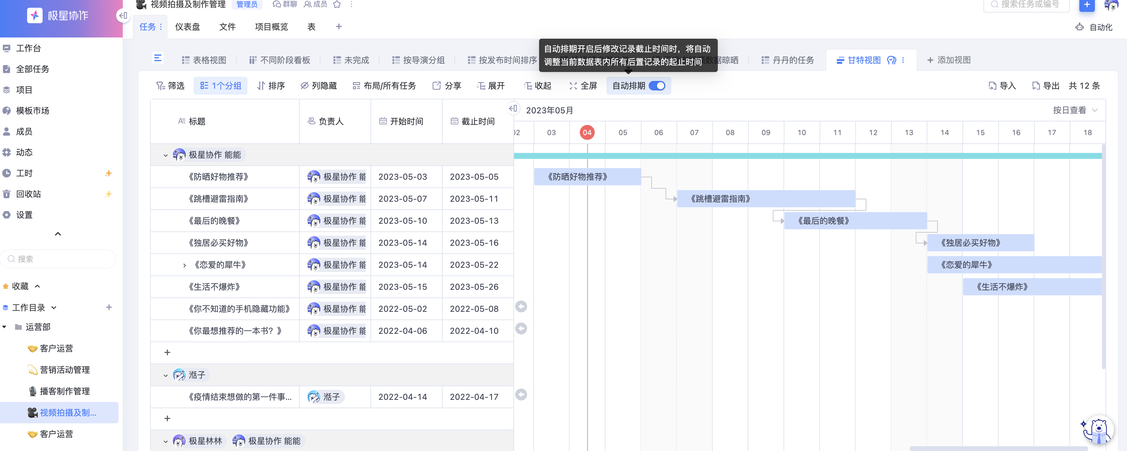This screenshot has height=451, width=1127.
Task: Collapse the 极星协作 能能 group
Action: click(x=165, y=155)
